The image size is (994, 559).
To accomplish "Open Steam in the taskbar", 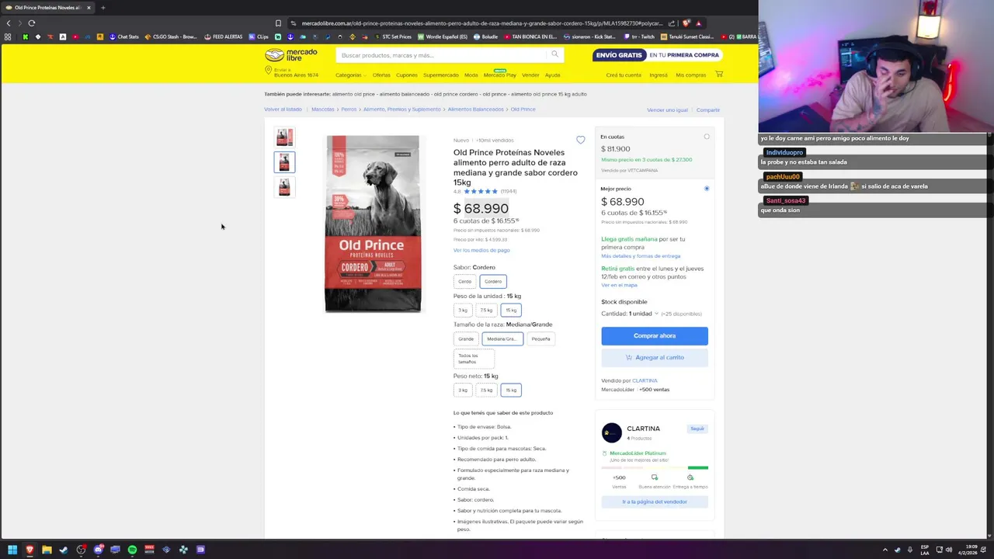I will click(64, 550).
